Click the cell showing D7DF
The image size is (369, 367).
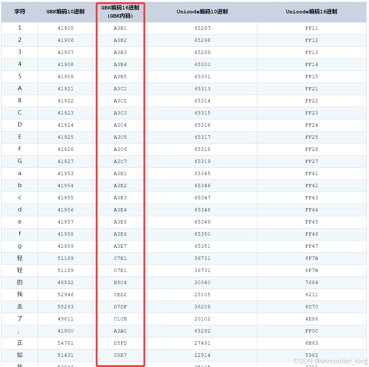[x=120, y=307]
